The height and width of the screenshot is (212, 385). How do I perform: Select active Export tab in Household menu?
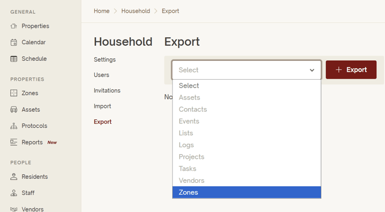pos(103,121)
